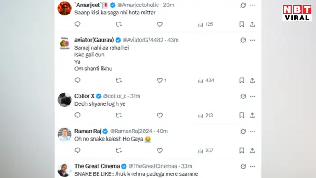The width and height of the screenshot is (316, 178).
Task: Bookmark Amarjeet's tweet
Action: 242,24
